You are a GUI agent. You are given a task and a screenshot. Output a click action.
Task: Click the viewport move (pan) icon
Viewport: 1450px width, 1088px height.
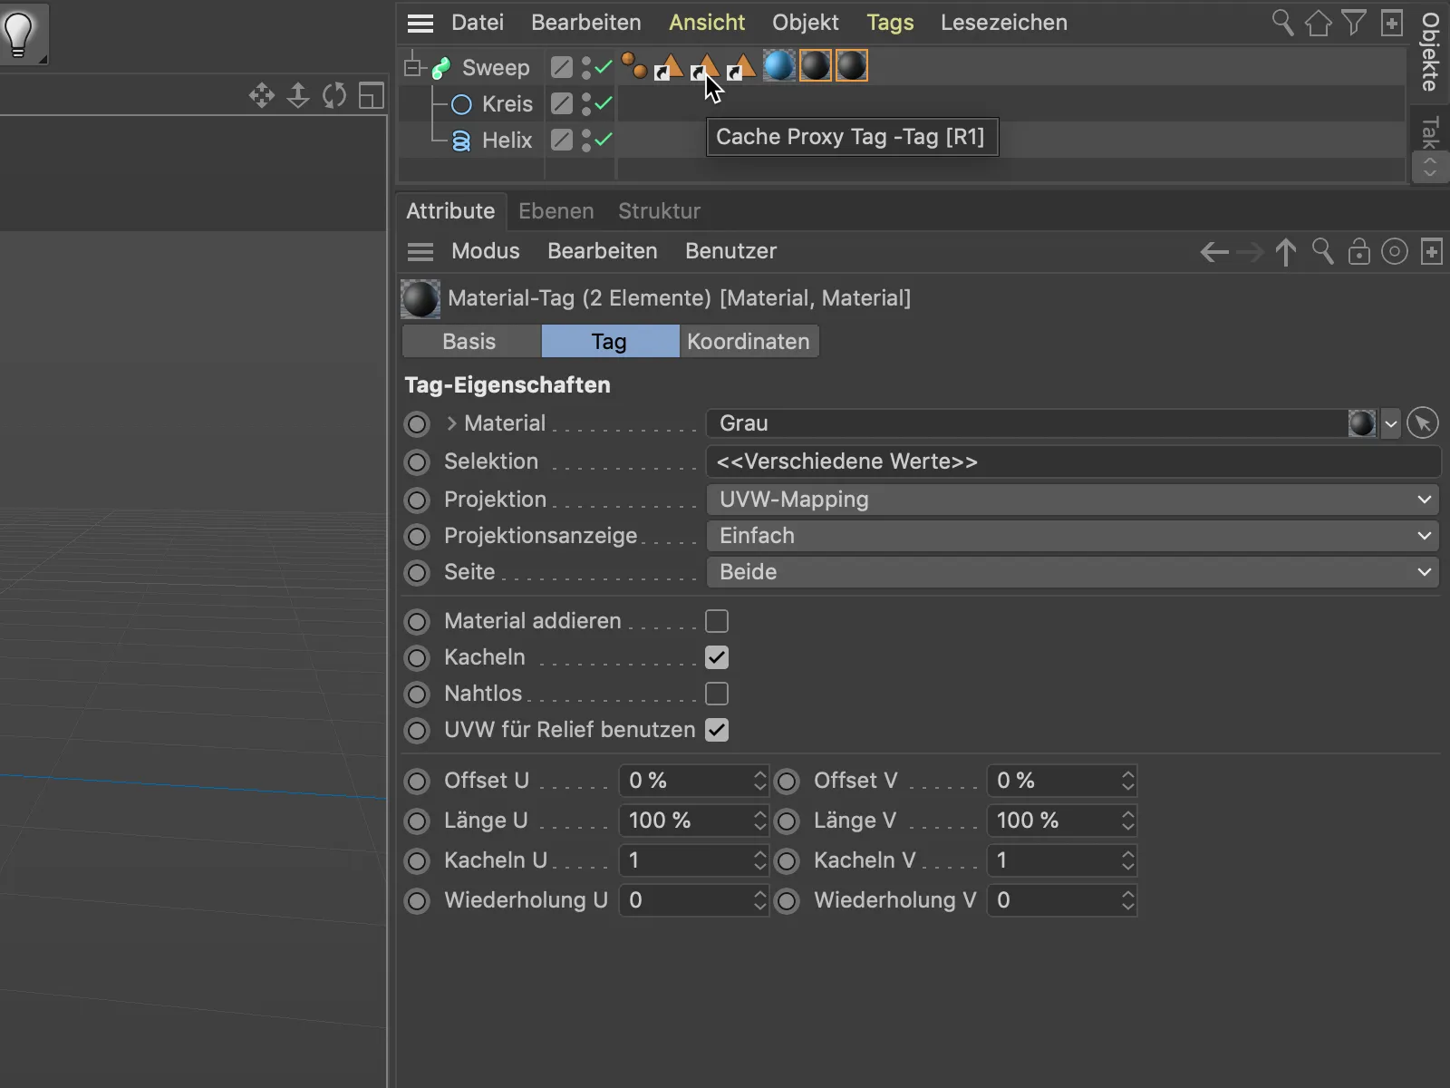[x=262, y=95]
